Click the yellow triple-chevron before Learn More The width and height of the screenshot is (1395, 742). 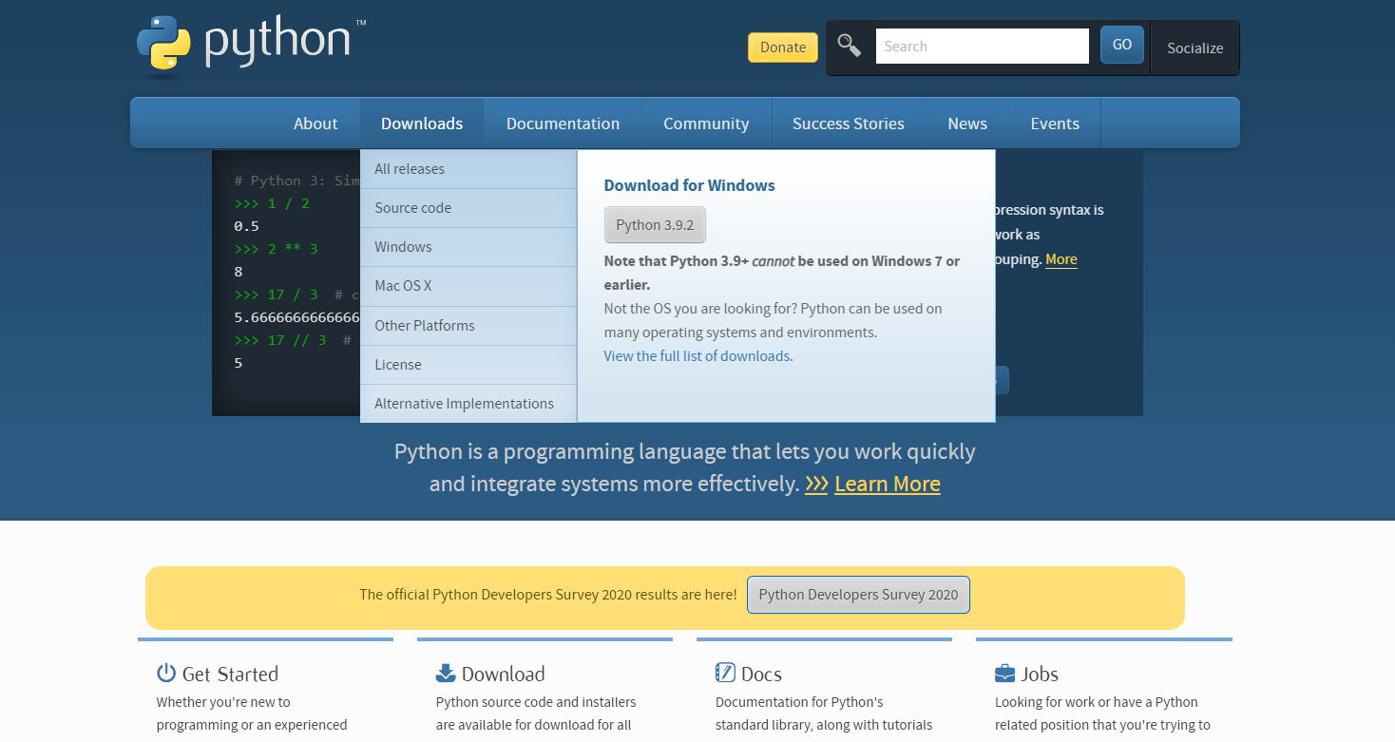pyautogui.click(x=816, y=484)
